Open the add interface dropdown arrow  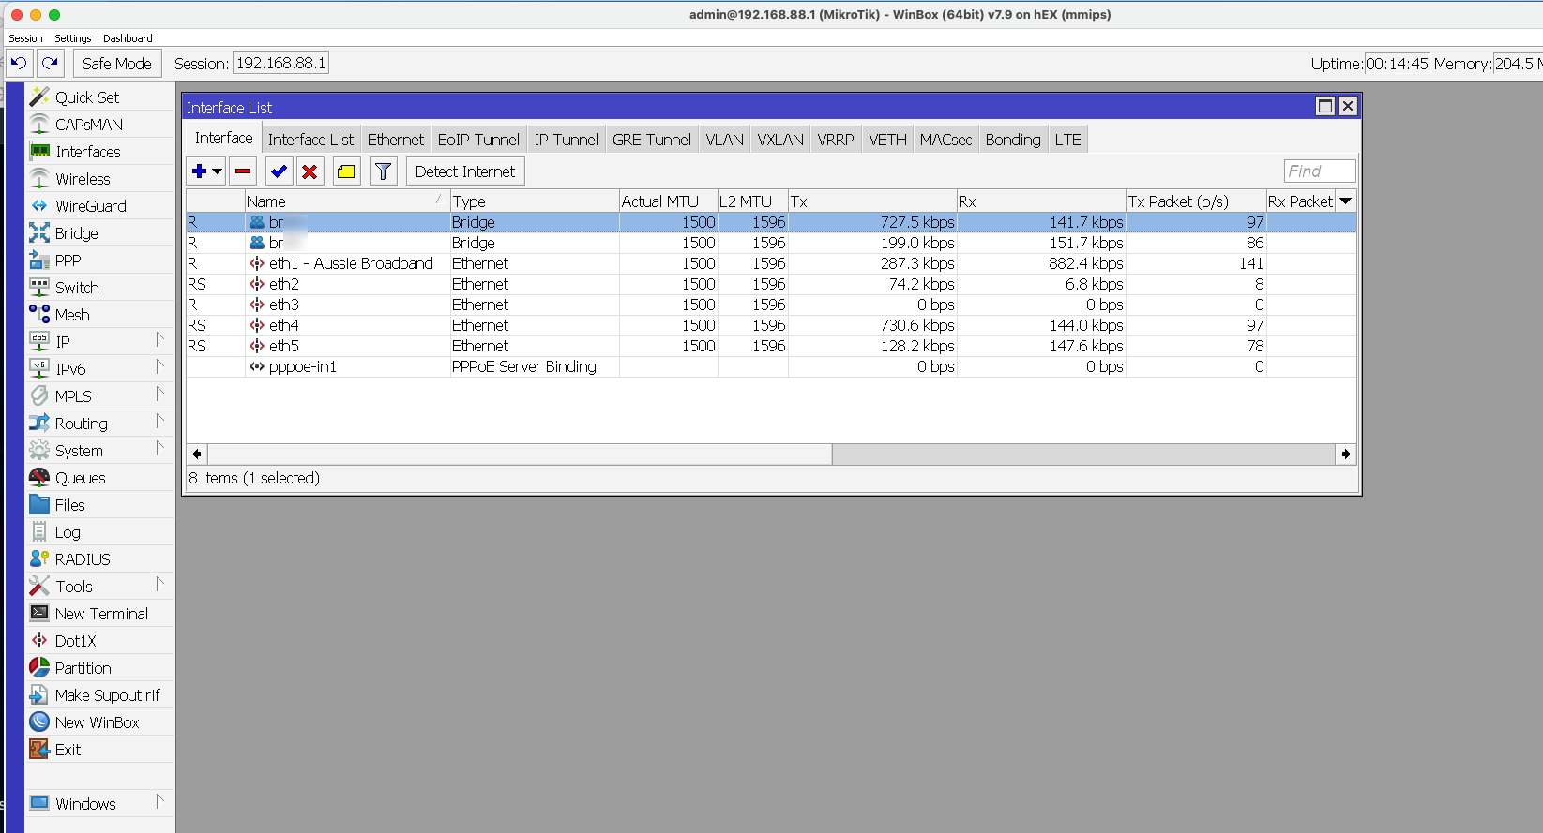pos(218,171)
